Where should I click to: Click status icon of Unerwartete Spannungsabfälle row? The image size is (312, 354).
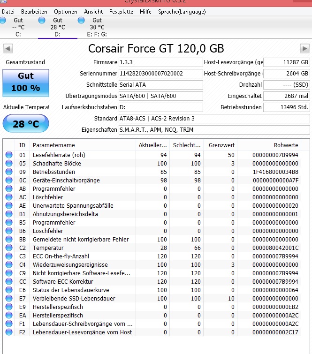coord(9,205)
